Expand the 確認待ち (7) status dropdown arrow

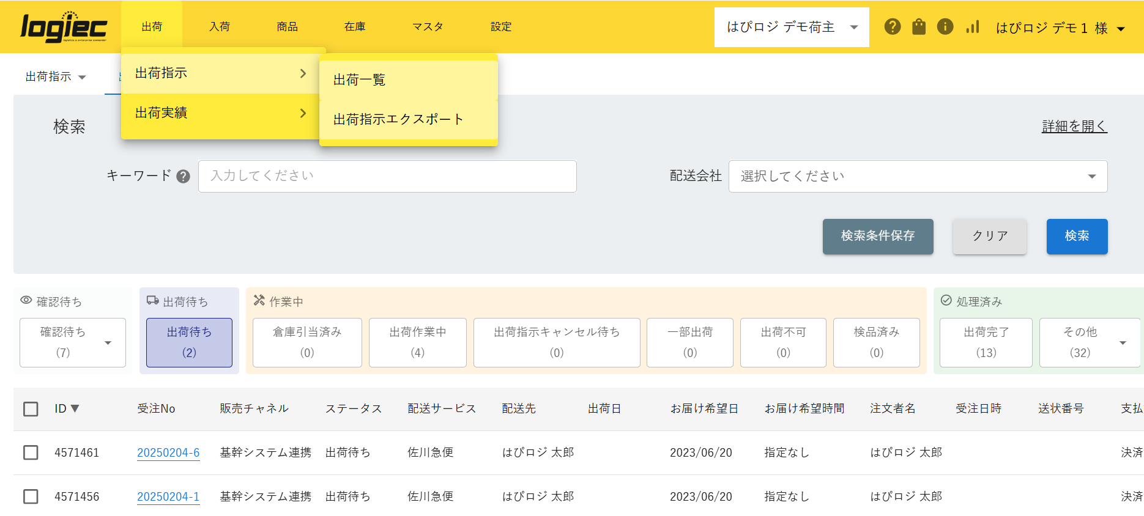[x=108, y=343]
